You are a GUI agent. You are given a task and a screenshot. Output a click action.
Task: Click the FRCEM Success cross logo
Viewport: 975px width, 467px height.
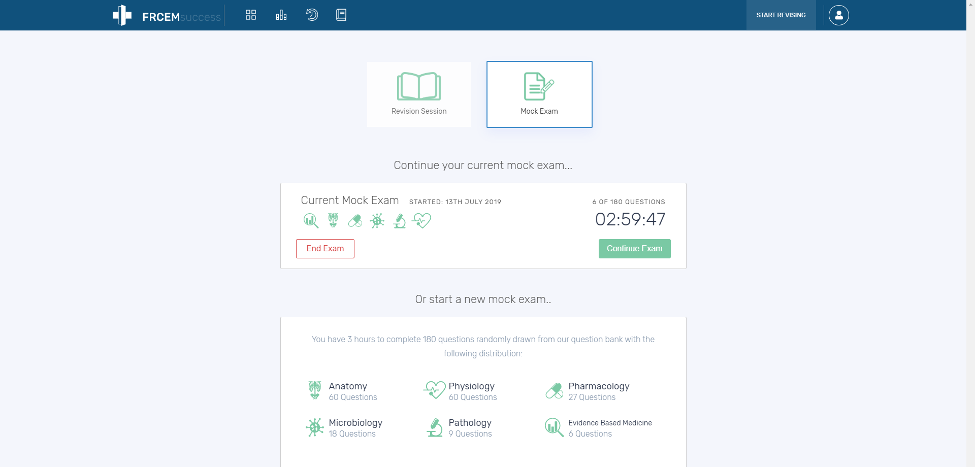[122, 15]
